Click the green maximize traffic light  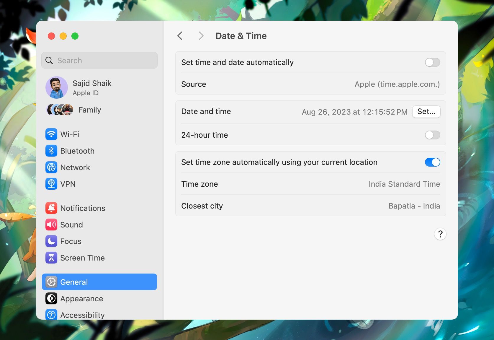pyautogui.click(x=75, y=36)
